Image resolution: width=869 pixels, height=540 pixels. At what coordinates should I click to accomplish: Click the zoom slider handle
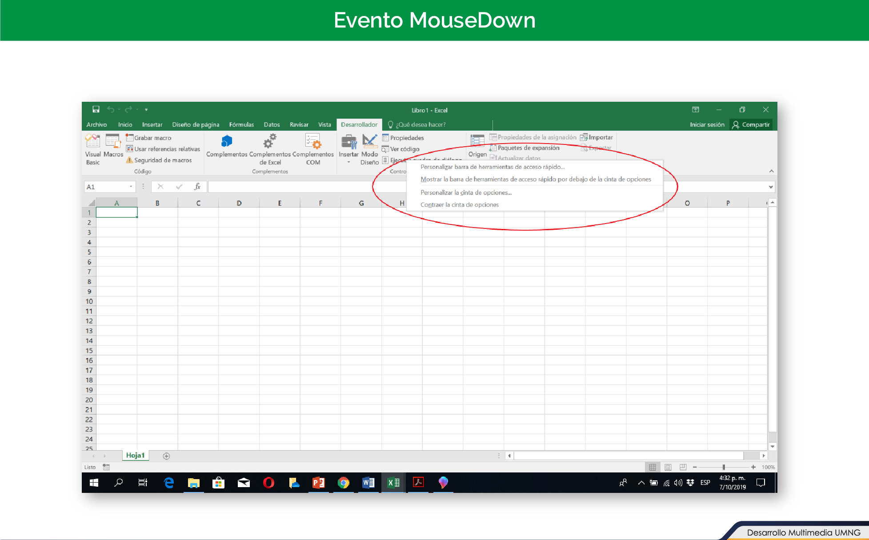724,467
